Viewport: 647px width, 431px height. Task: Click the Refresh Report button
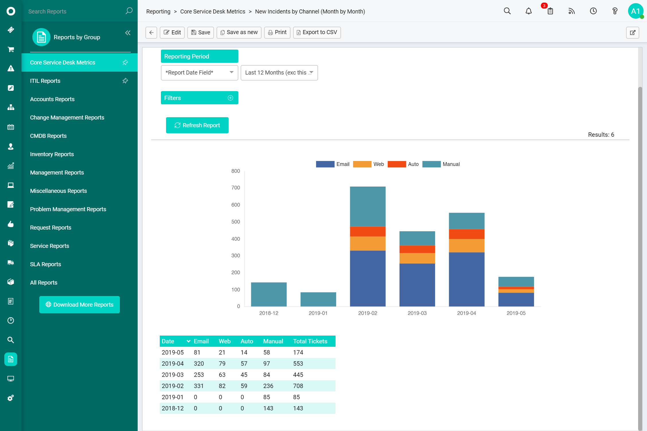[x=197, y=125]
